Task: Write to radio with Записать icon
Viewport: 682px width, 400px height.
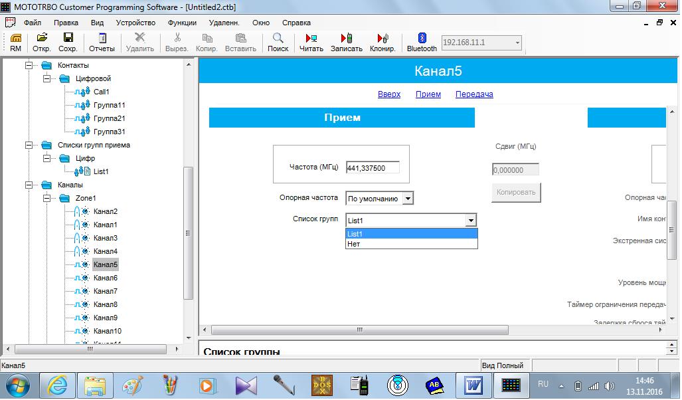Action: point(347,43)
